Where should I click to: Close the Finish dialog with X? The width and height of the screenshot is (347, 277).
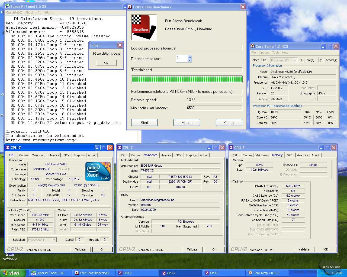(x=120, y=45)
